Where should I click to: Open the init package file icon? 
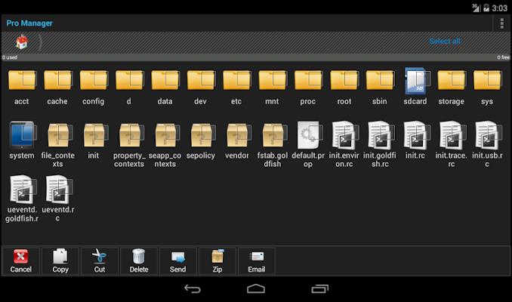click(x=94, y=135)
